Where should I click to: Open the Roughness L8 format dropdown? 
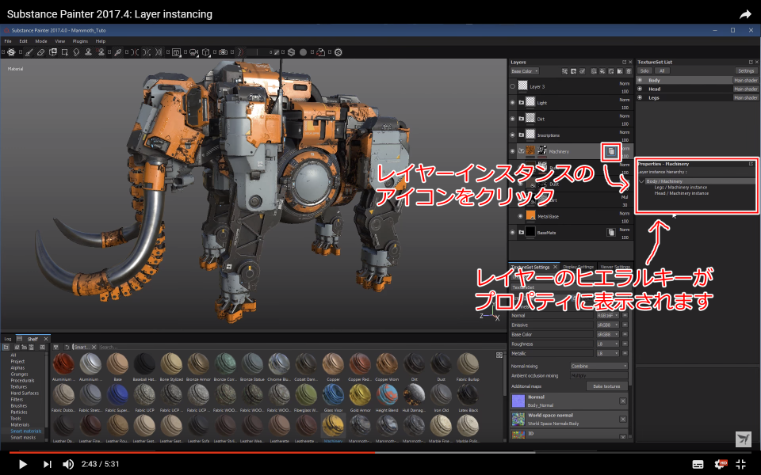pos(608,344)
